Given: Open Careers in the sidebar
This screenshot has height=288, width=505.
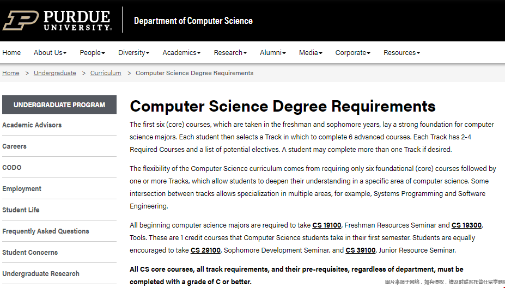Looking at the screenshot, I should pos(14,146).
